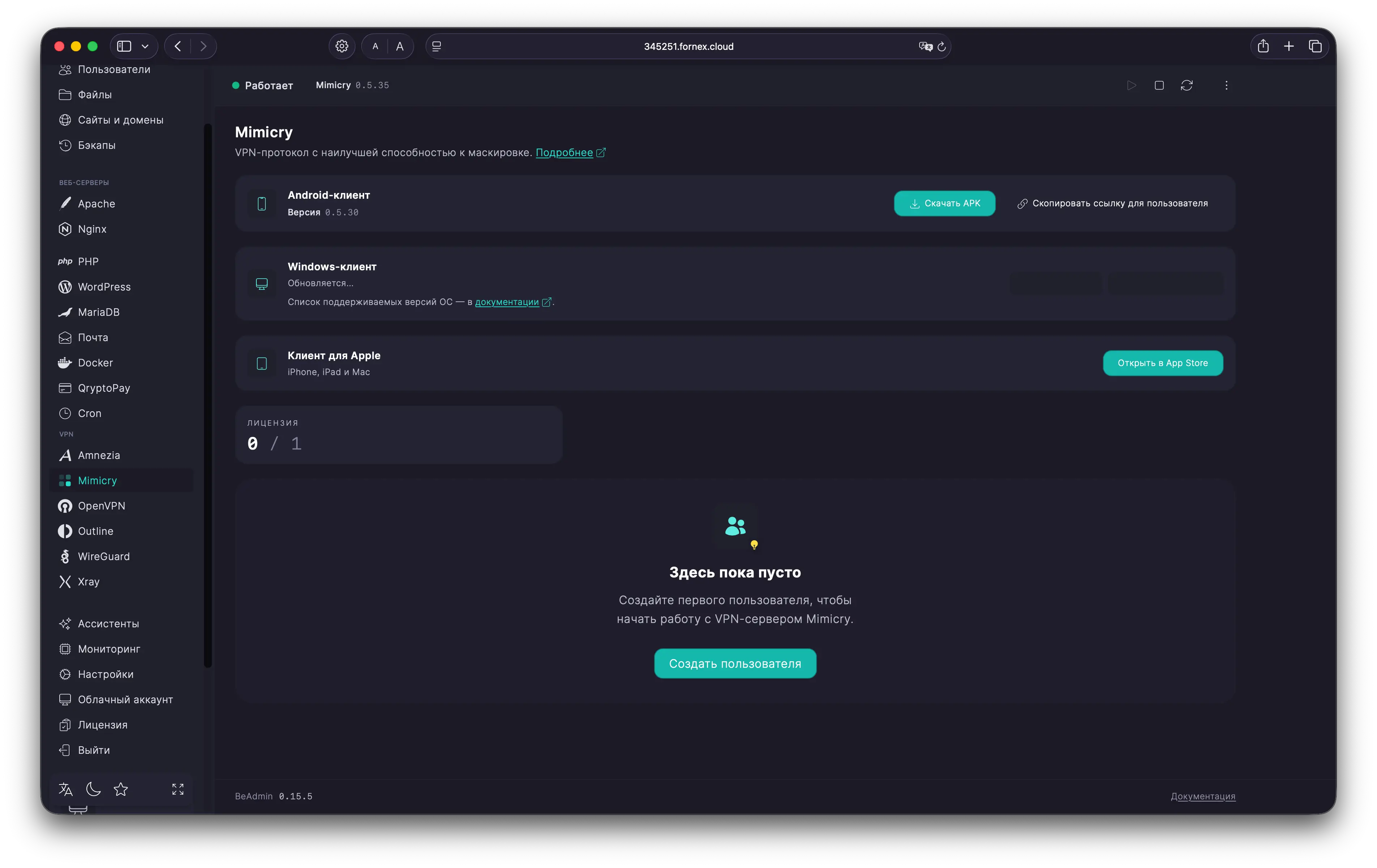Open the Документация link in footer
The image size is (1377, 868).
(1203, 796)
